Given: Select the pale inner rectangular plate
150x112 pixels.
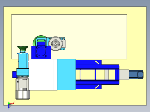Looking at the screenshot, I should [x=69, y=37].
